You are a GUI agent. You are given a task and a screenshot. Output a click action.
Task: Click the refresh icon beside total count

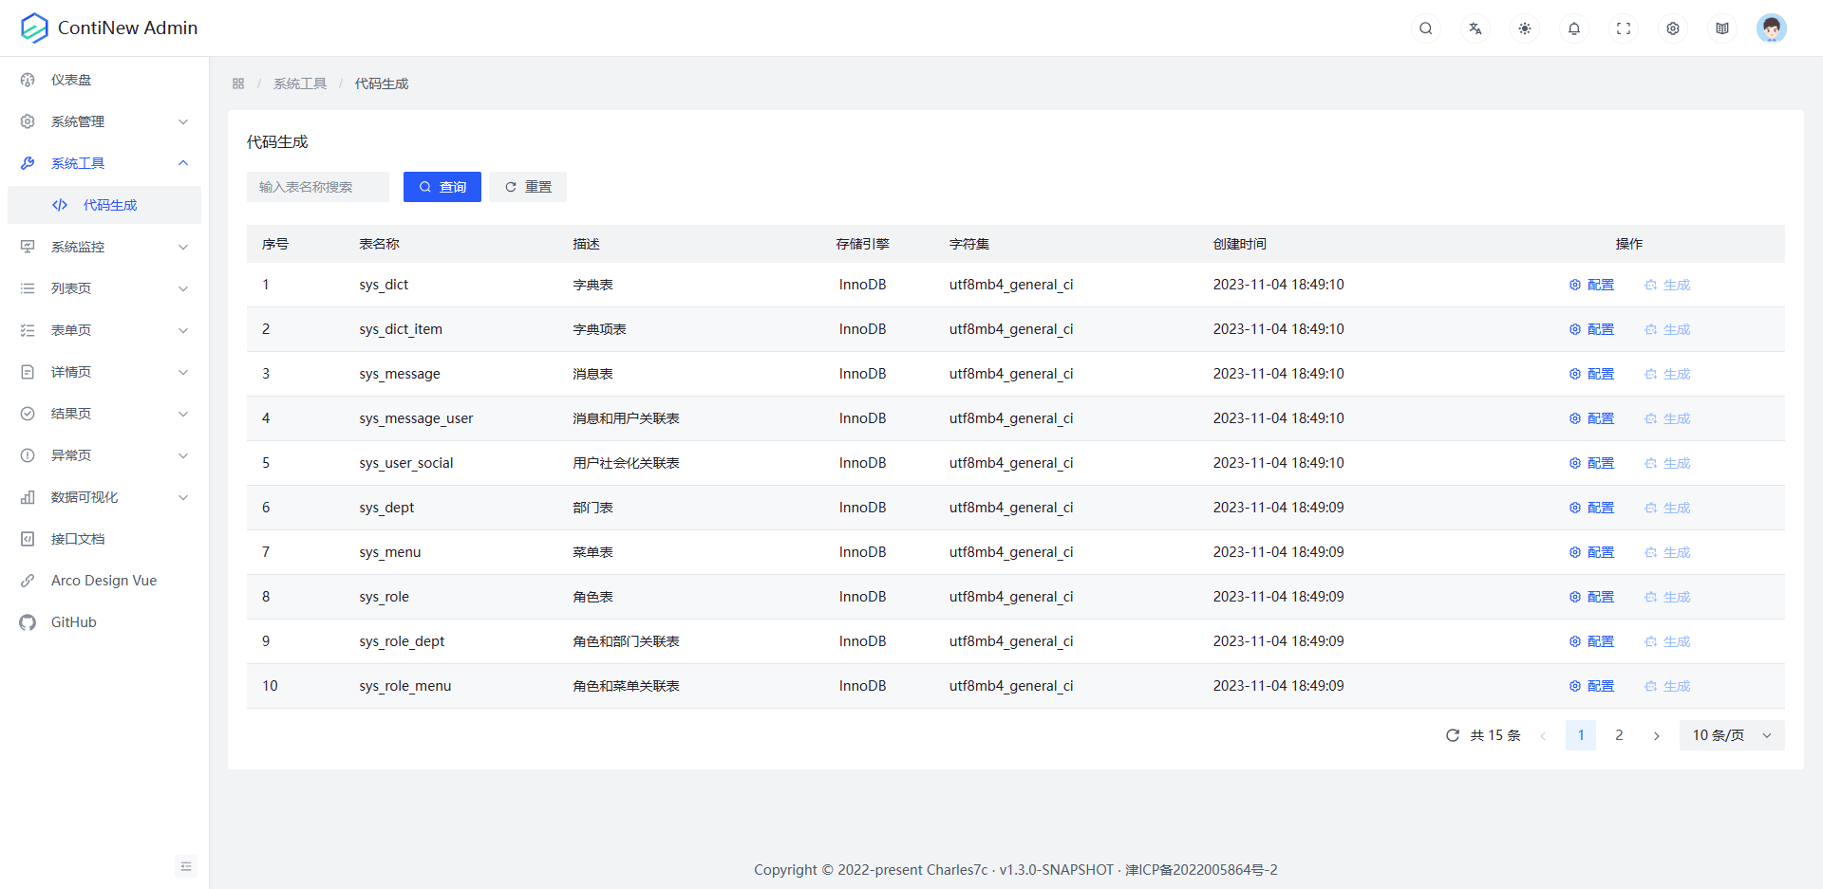[1452, 735]
